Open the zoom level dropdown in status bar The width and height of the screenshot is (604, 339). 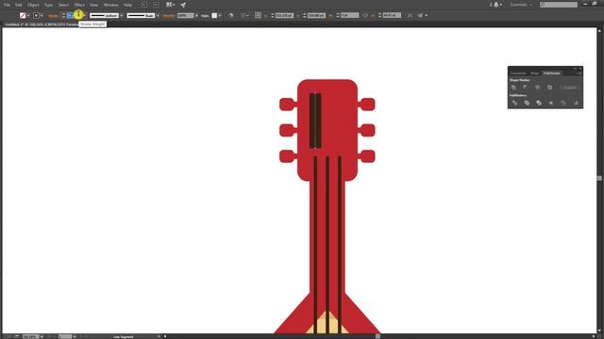pos(42,337)
